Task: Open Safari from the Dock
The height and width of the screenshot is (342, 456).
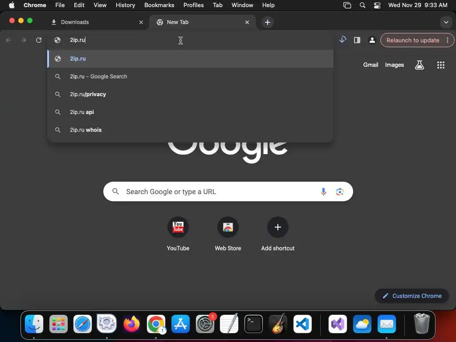Action: pyautogui.click(x=82, y=324)
